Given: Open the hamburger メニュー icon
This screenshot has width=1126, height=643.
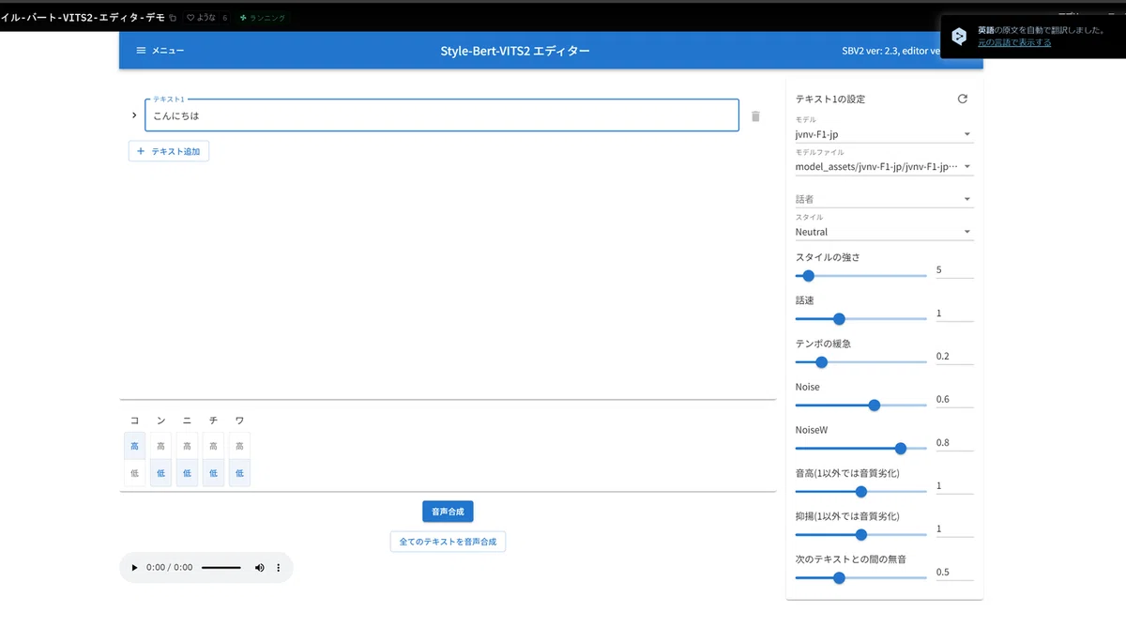Looking at the screenshot, I should (141, 51).
